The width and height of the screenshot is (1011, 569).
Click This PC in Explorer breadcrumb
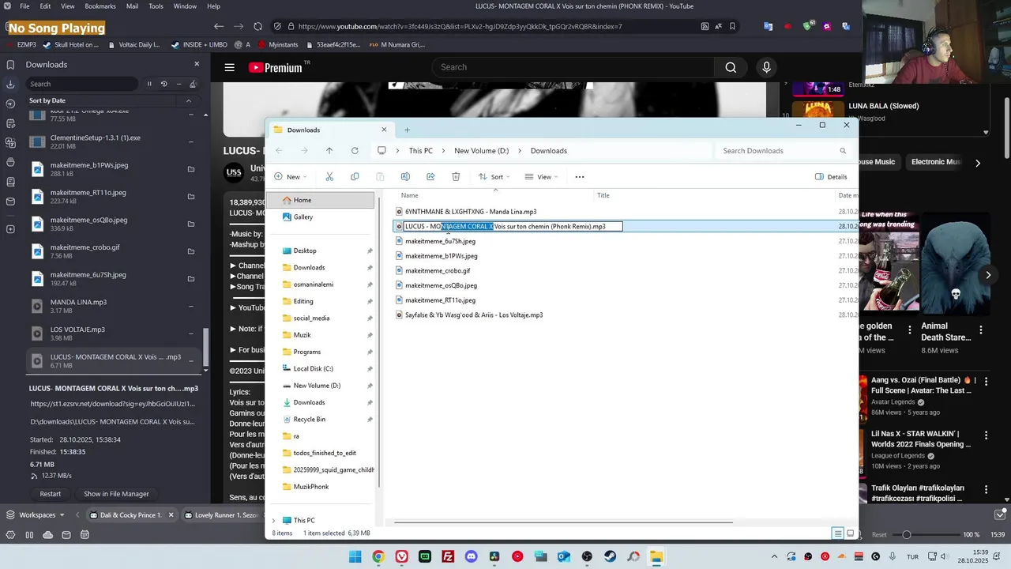(x=420, y=151)
